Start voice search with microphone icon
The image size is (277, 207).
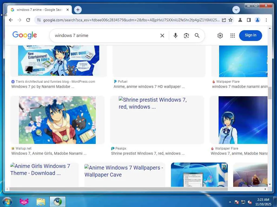tap(175, 36)
